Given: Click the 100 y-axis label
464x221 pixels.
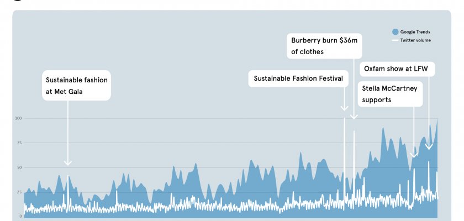Looking at the screenshot, I should 18,118.
